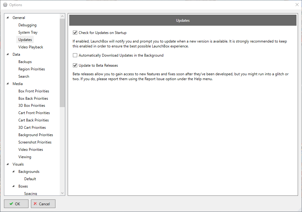
Task: Select 3D Box Priorities
Action: [x=32, y=106]
